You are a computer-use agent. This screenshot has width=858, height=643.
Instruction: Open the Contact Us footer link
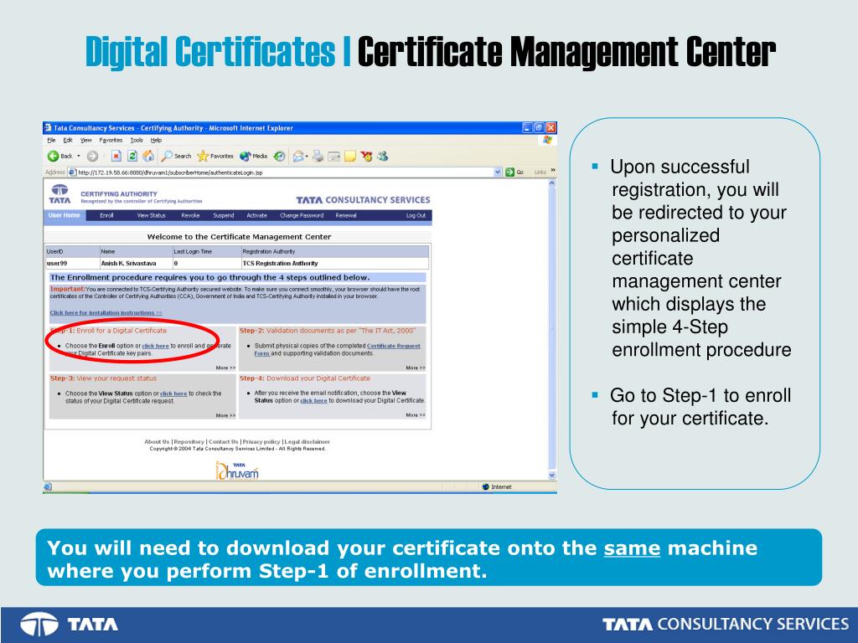tap(223, 442)
